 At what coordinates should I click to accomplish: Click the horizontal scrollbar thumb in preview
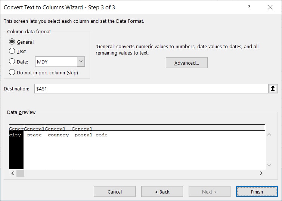[20, 173]
